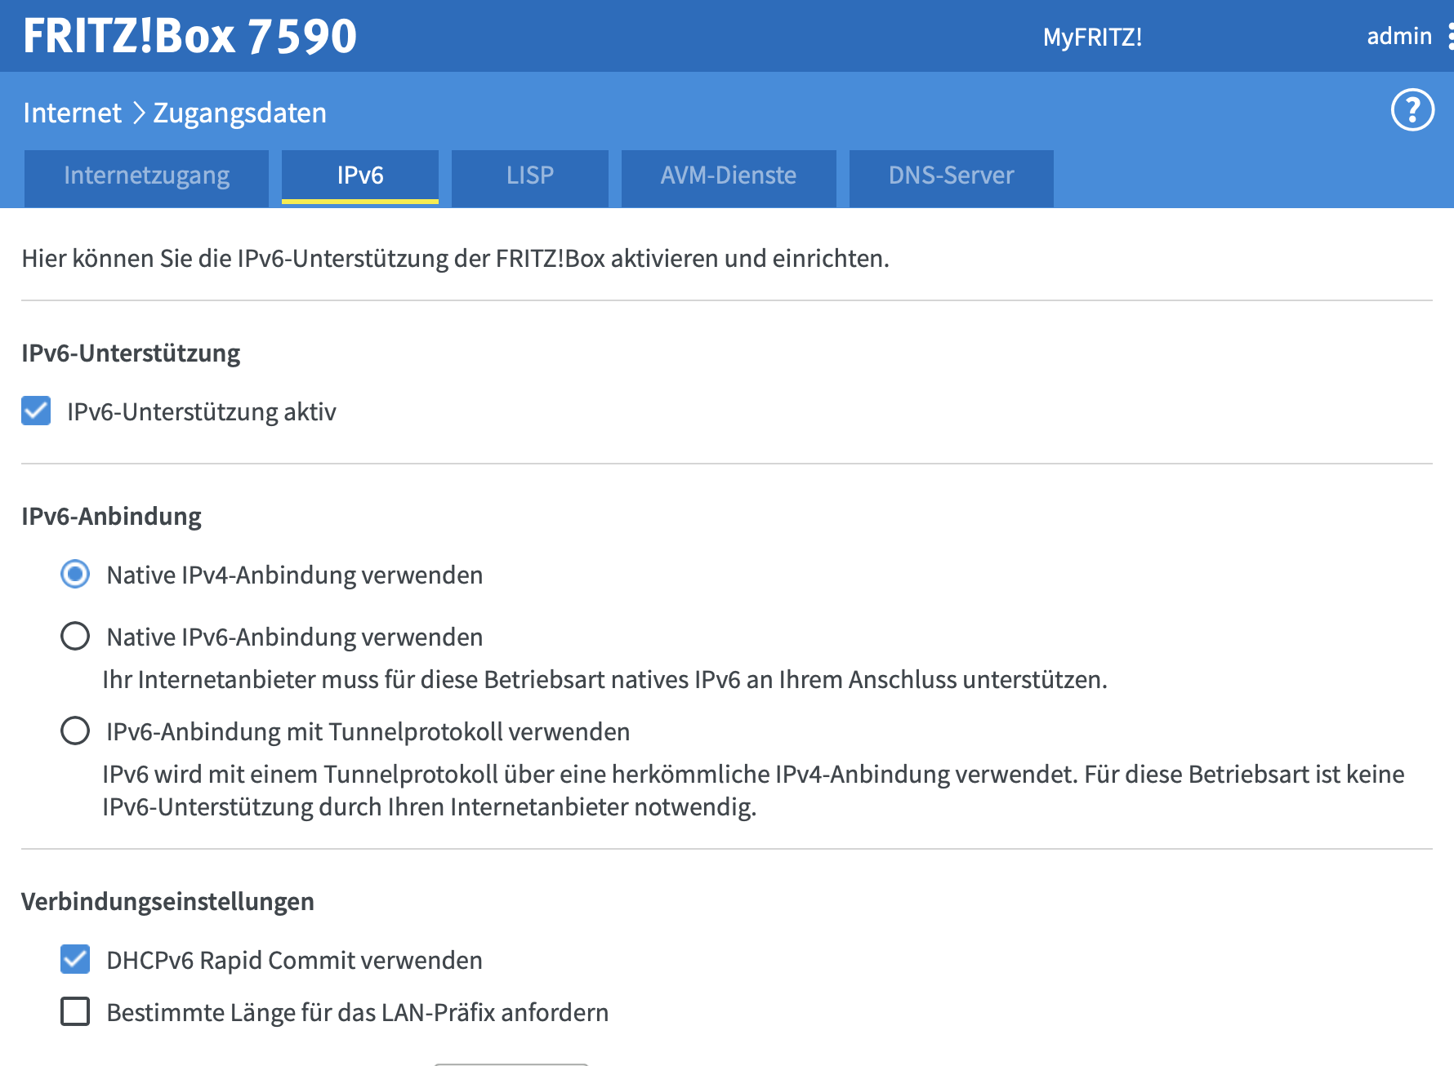Open the MyFRITZ! link in header
Viewport: 1454px width, 1066px height.
pyautogui.click(x=1092, y=37)
